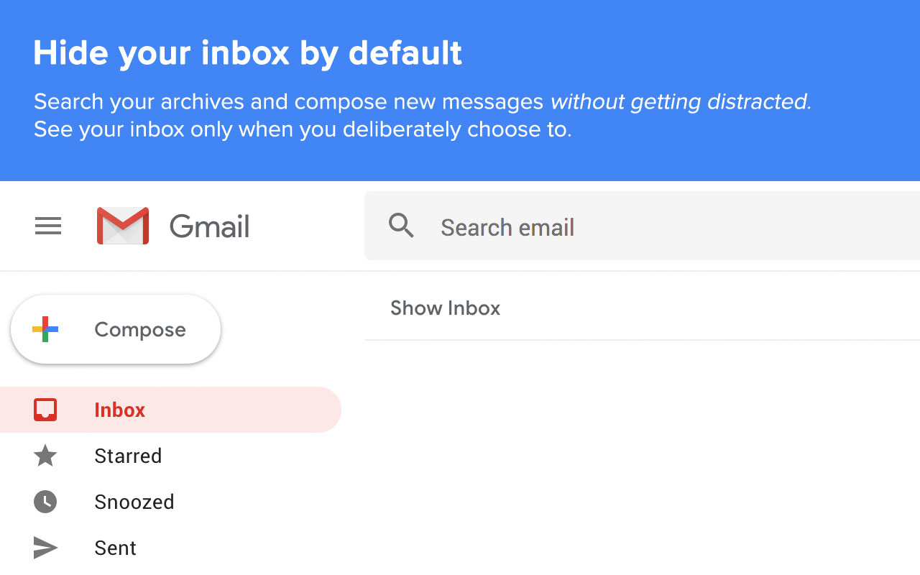Click the Starred star icon
This screenshot has height=575, width=920.
click(x=45, y=456)
